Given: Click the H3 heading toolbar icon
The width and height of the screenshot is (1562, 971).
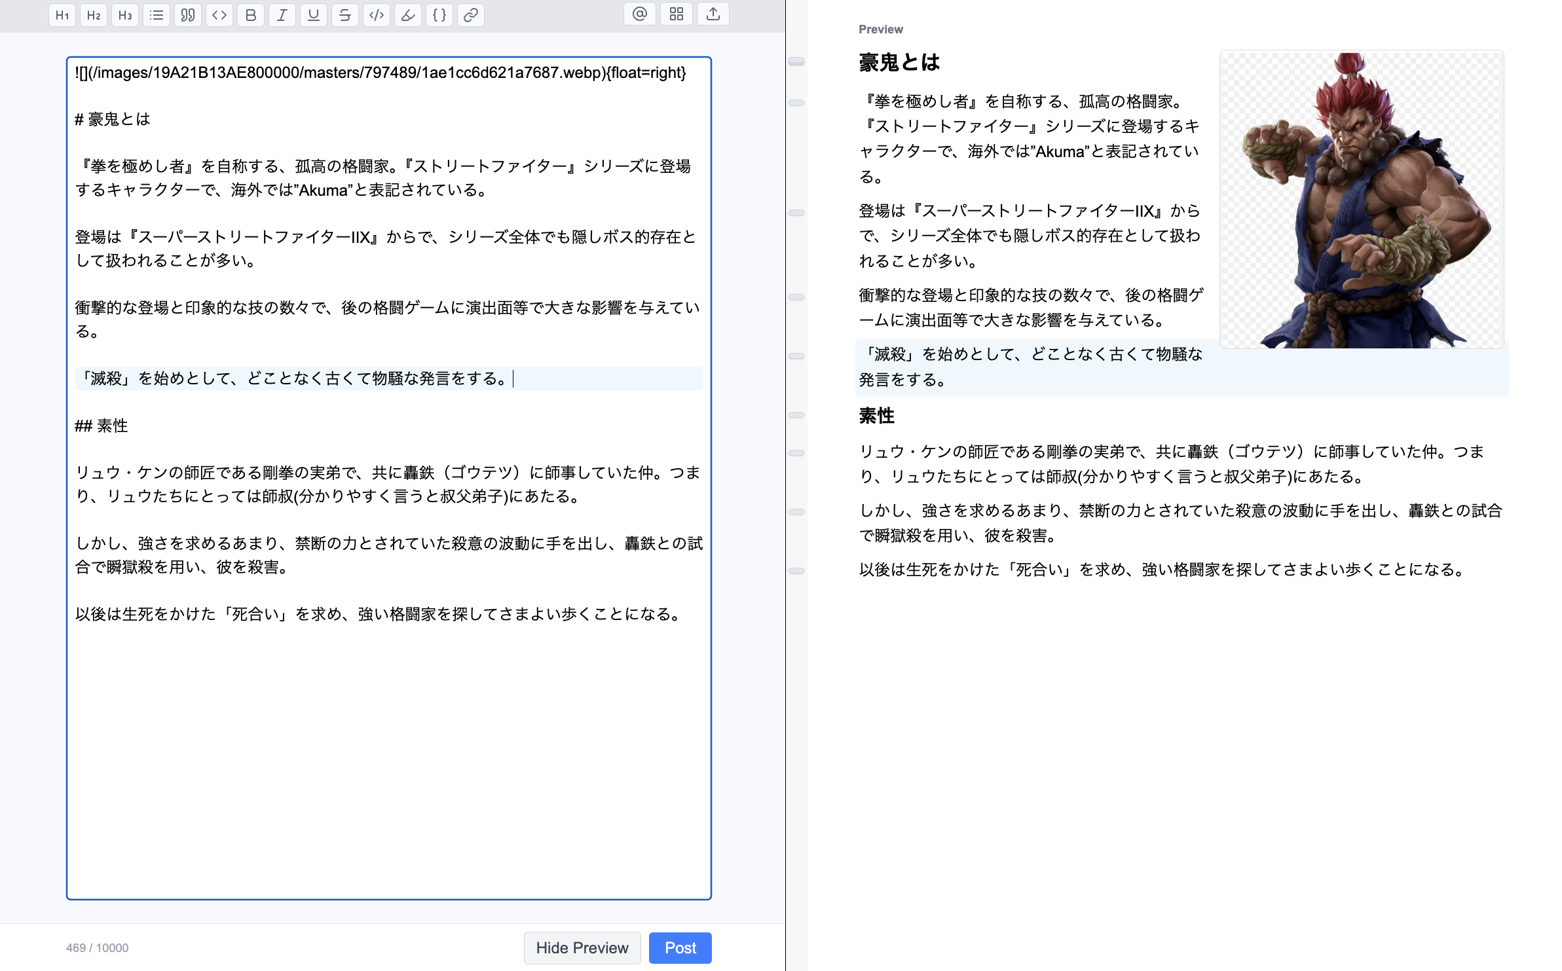Looking at the screenshot, I should pos(125,14).
